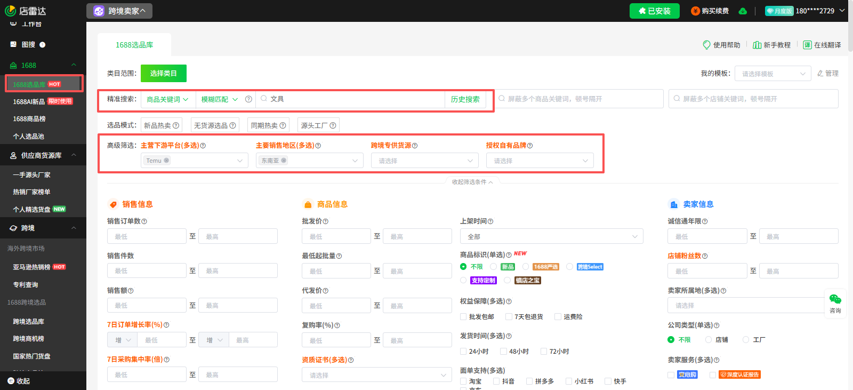853x390 pixels.
Task: Collapse filters via 收起筛选条件
Action: [472, 182]
